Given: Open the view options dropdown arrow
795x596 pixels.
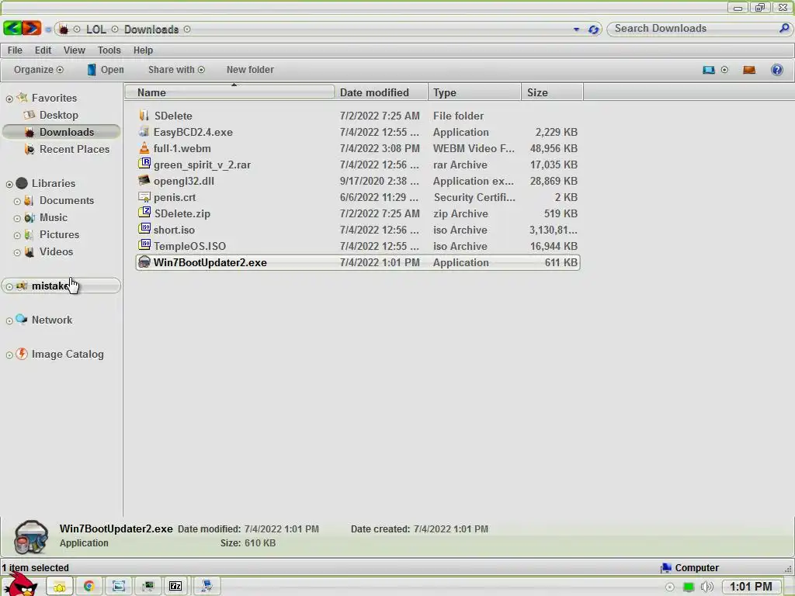Looking at the screenshot, I should coord(724,70).
